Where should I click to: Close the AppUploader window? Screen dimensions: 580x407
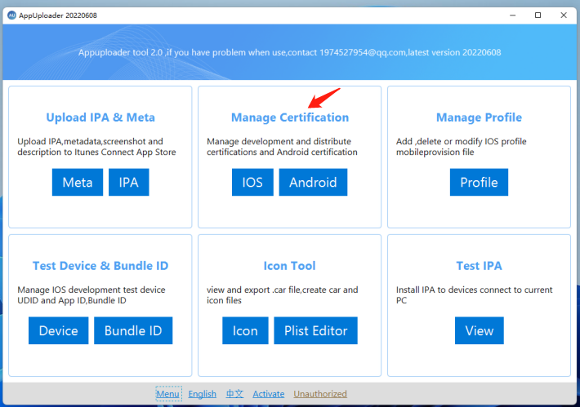point(564,15)
